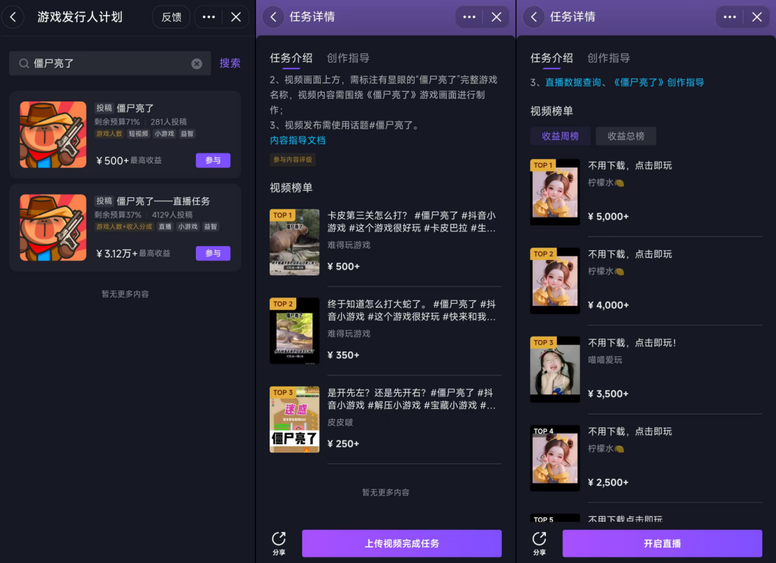Click author name 皮皮赋 under TOP 3 video
776x563 pixels.
click(x=340, y=422)
